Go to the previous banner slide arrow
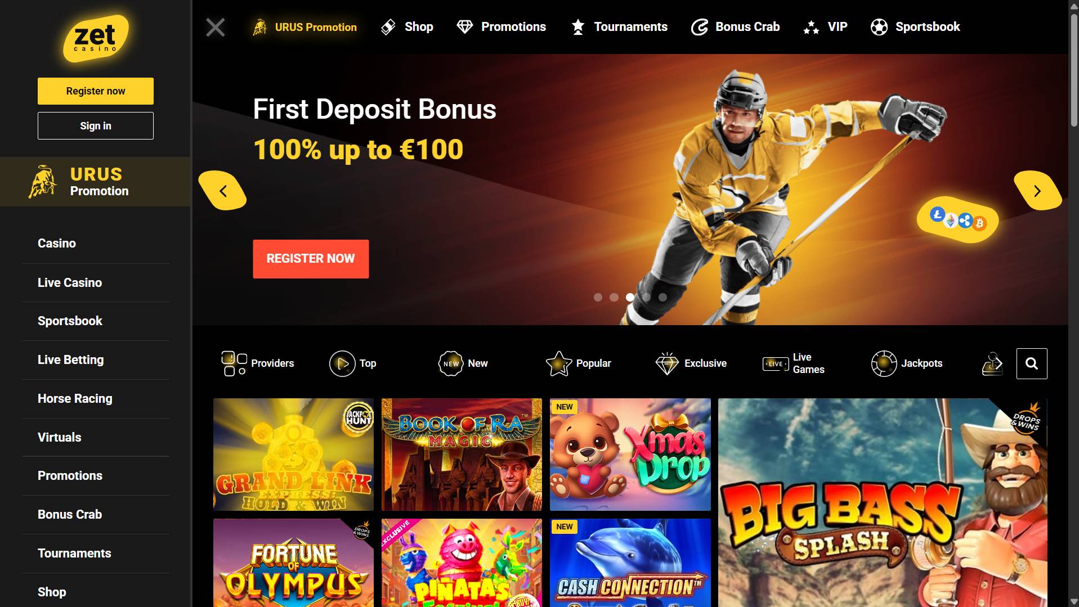Viewport: 1079px width, 607px height. pyautogui.click(x=223, y=191)
